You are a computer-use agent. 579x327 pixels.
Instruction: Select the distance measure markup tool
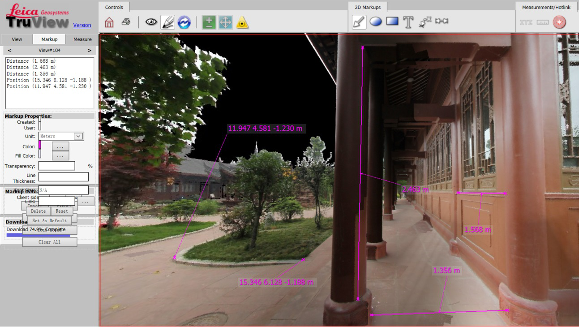point(442,21)
